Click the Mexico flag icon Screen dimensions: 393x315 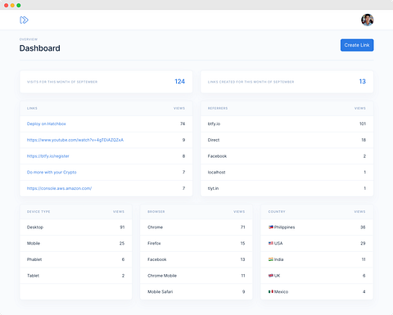pyautogui.click(x=271, y=291)
